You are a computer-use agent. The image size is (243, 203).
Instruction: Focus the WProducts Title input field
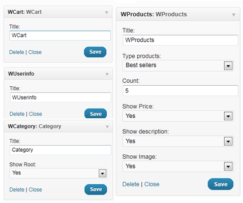click(x=180, y=40)
